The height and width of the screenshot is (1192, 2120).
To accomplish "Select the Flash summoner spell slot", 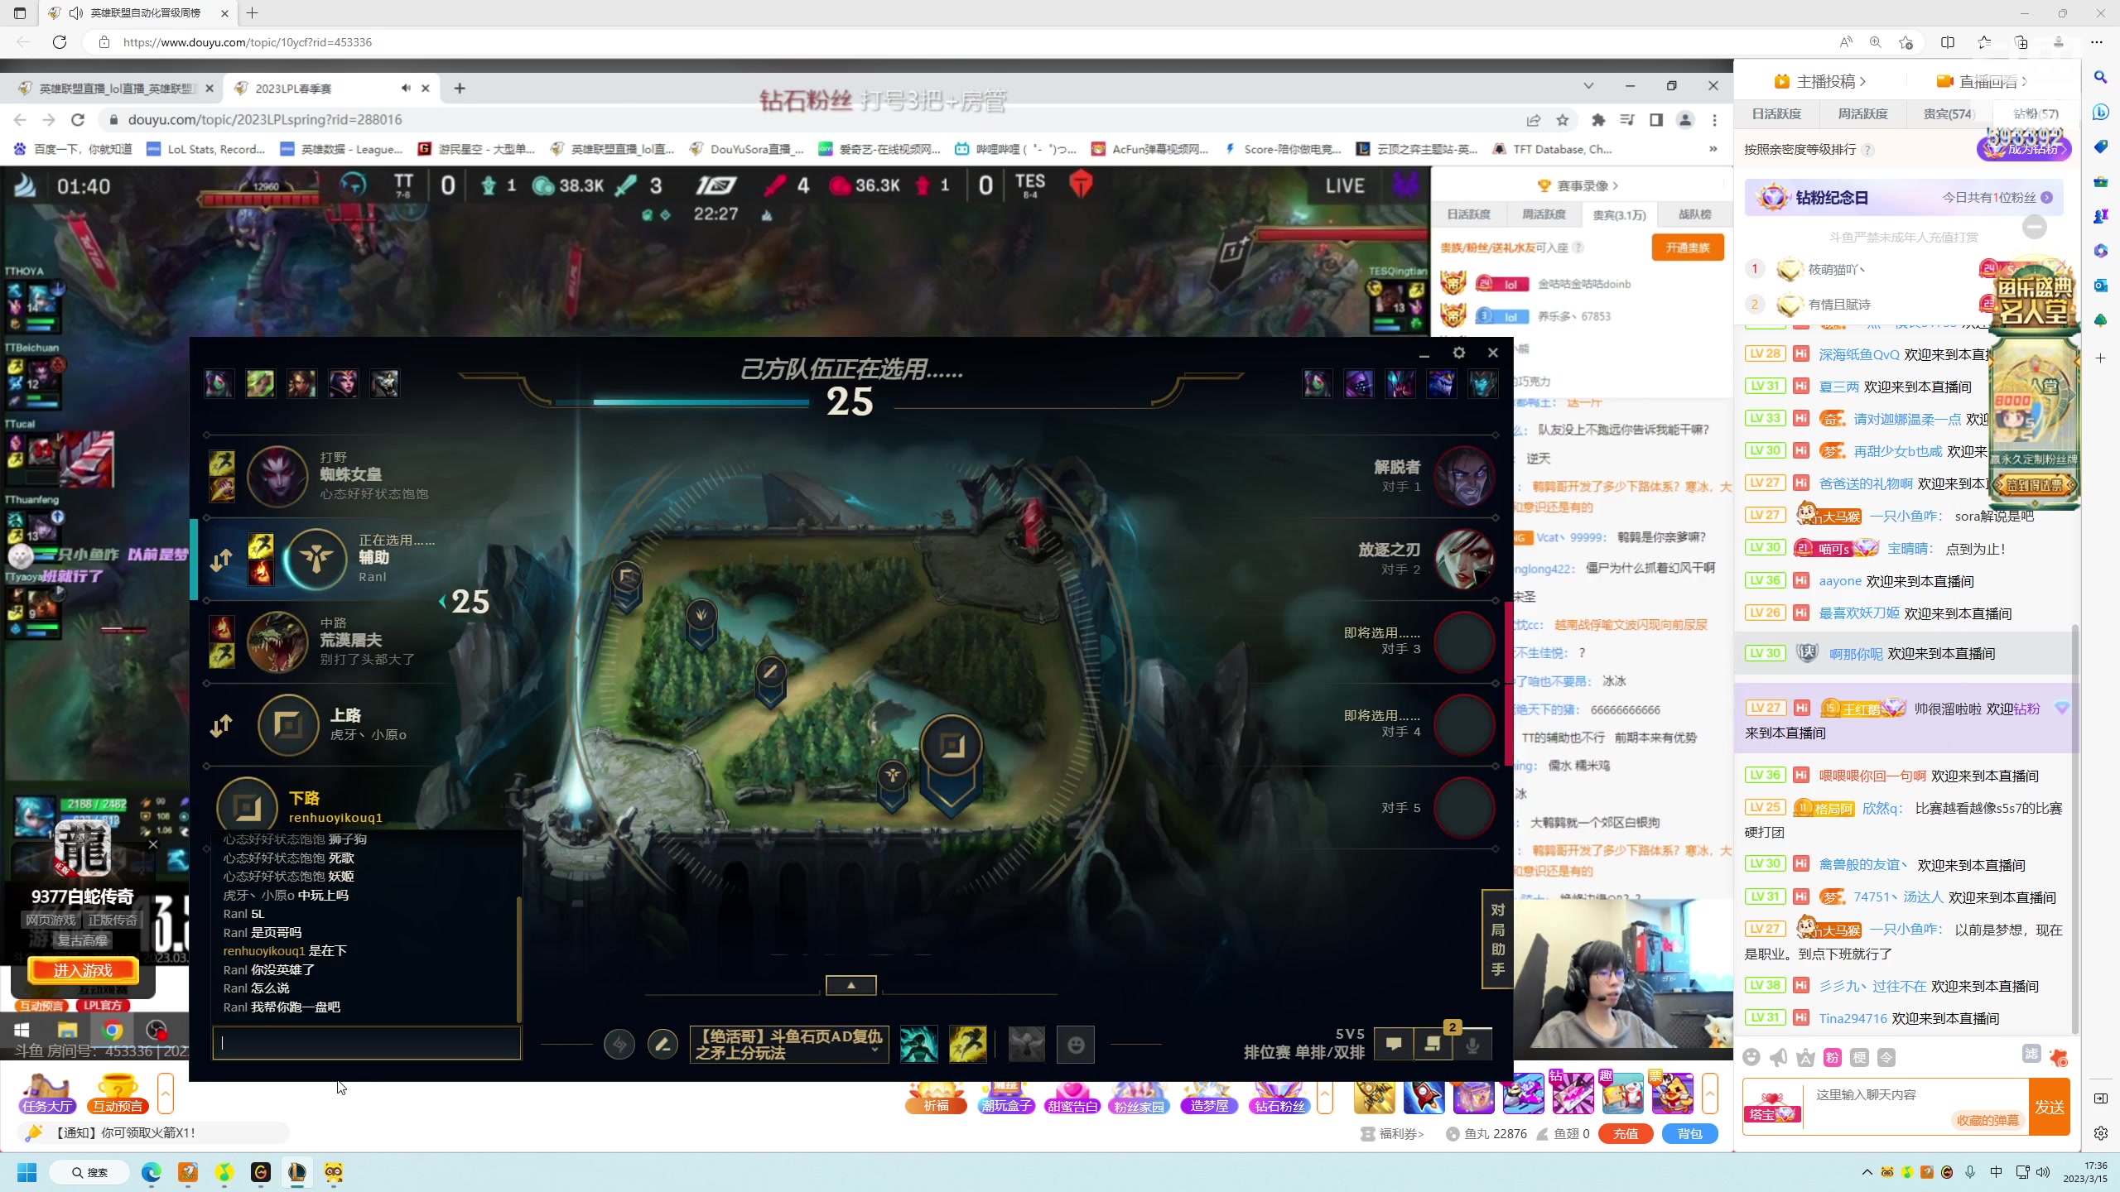I will (x=968, y=1044).
